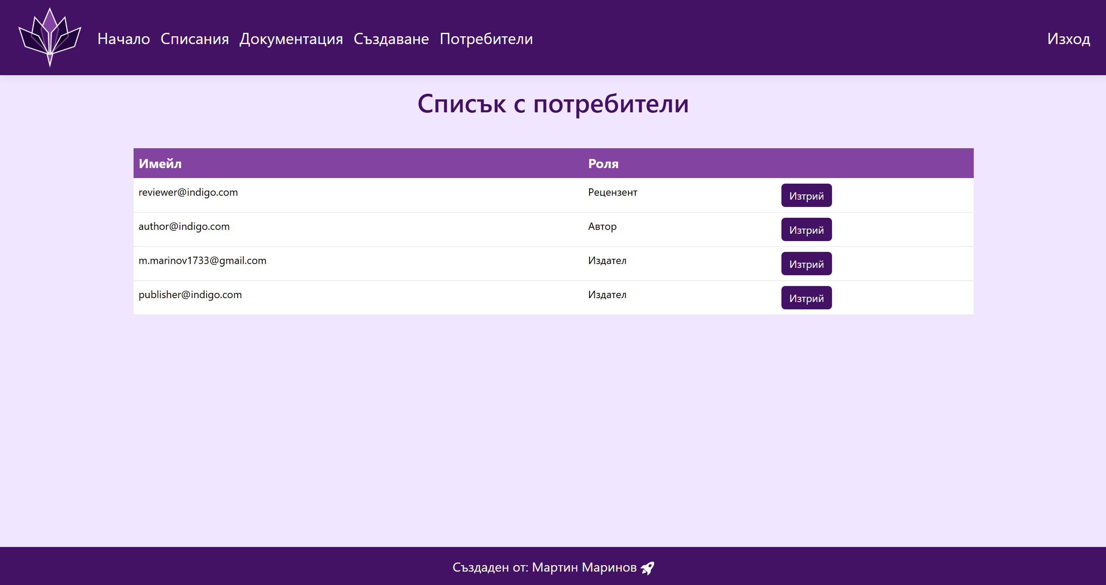
Task: Click the Indigo lotus logo
Action: [50, 38]
